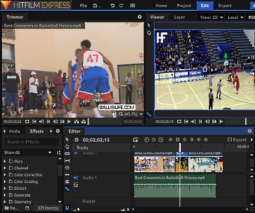Toggle the Viewer blue link icon
255x213 pixels.
[149, 114]
